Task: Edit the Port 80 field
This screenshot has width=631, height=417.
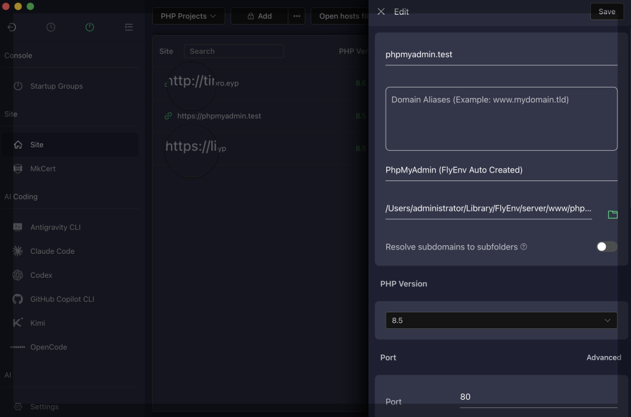Action: 539,397
